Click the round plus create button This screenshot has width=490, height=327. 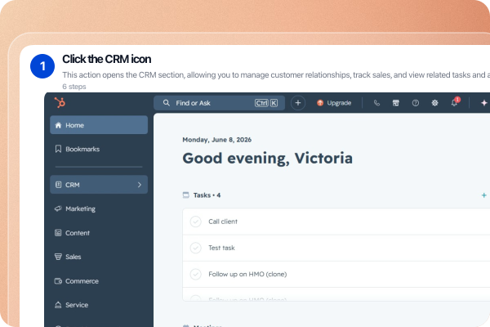298,103
